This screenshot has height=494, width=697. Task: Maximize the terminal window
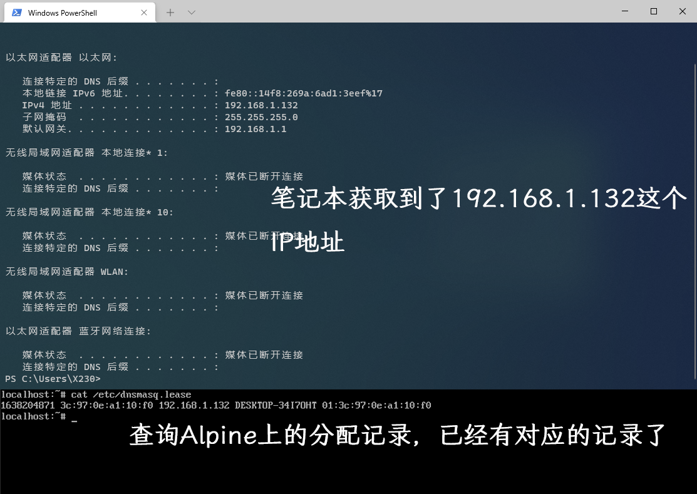pos(653,11)
